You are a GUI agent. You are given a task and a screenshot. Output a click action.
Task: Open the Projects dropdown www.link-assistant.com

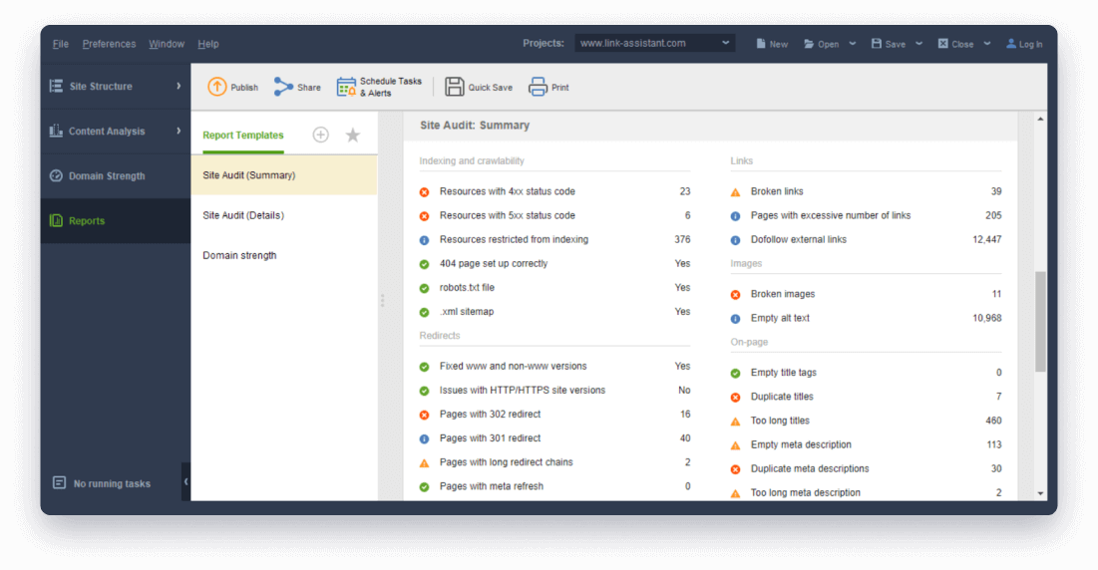coord(655,44)
